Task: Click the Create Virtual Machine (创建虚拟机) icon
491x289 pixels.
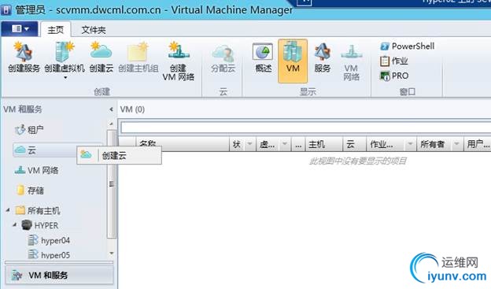Action: 65,57
